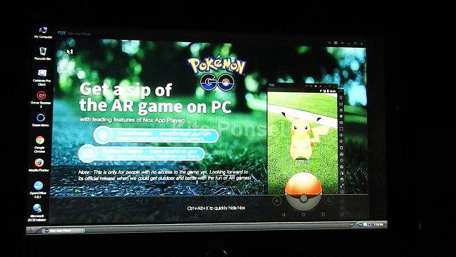The height and width of the screenshot is (257, 456).
Task: Open the Recycle Bin desktop icon
Action: pyautogui.click(x=43, y=54)
